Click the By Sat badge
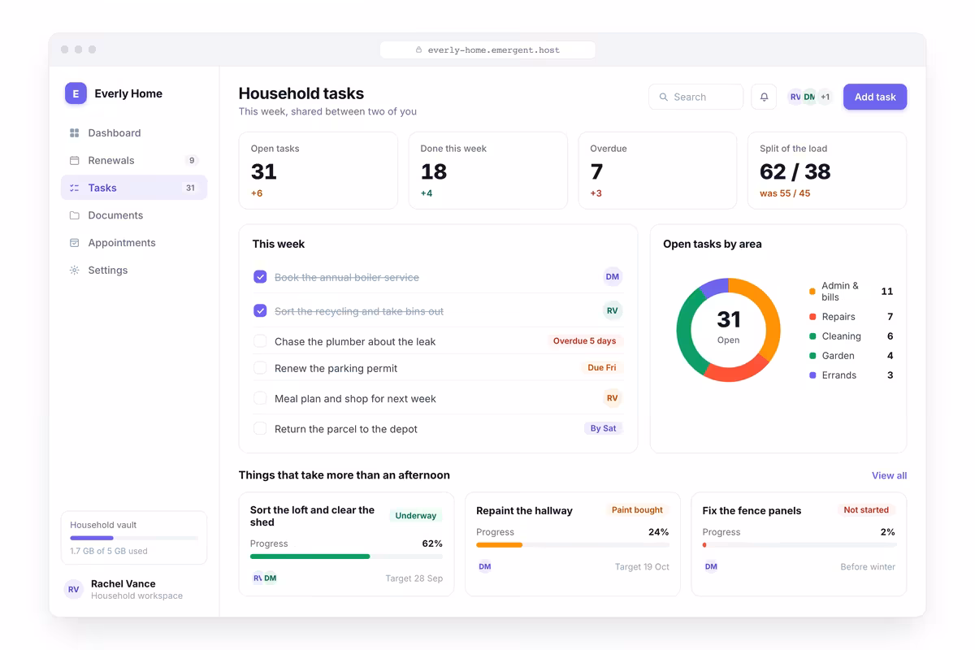This screenshot has width=975, height=650. (x=603, y=428)
